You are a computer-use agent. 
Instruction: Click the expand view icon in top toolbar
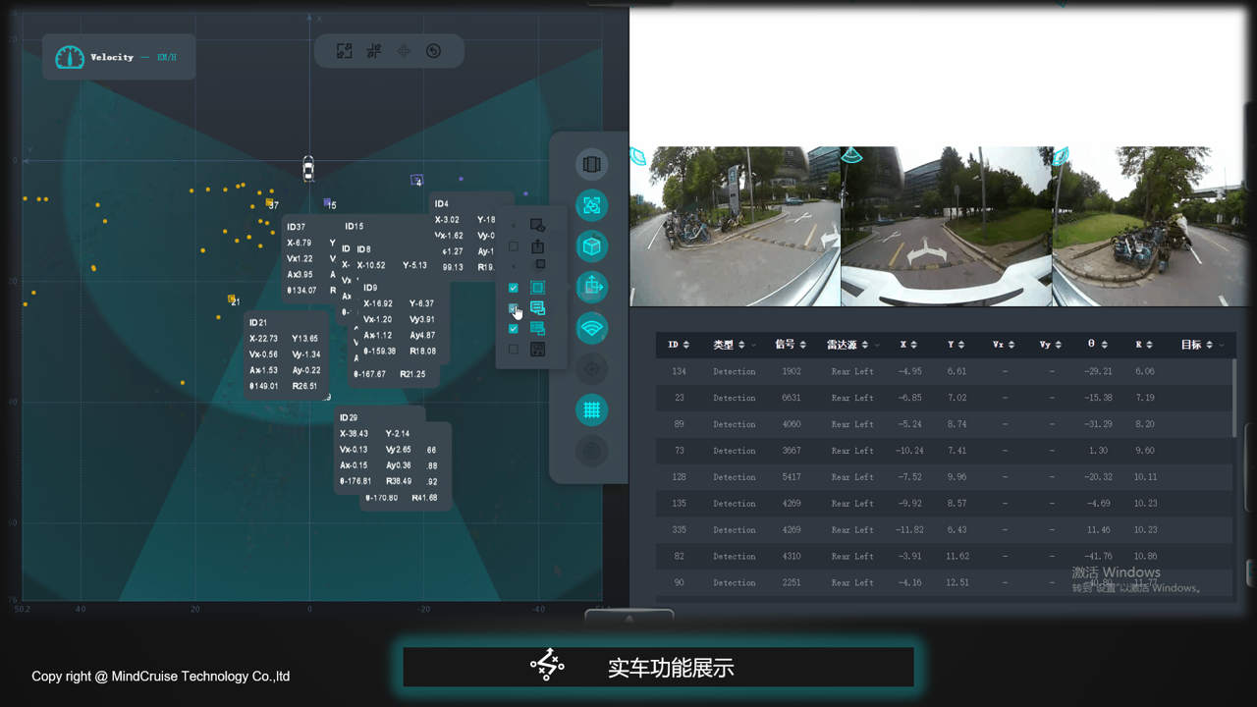coord(344,51)
